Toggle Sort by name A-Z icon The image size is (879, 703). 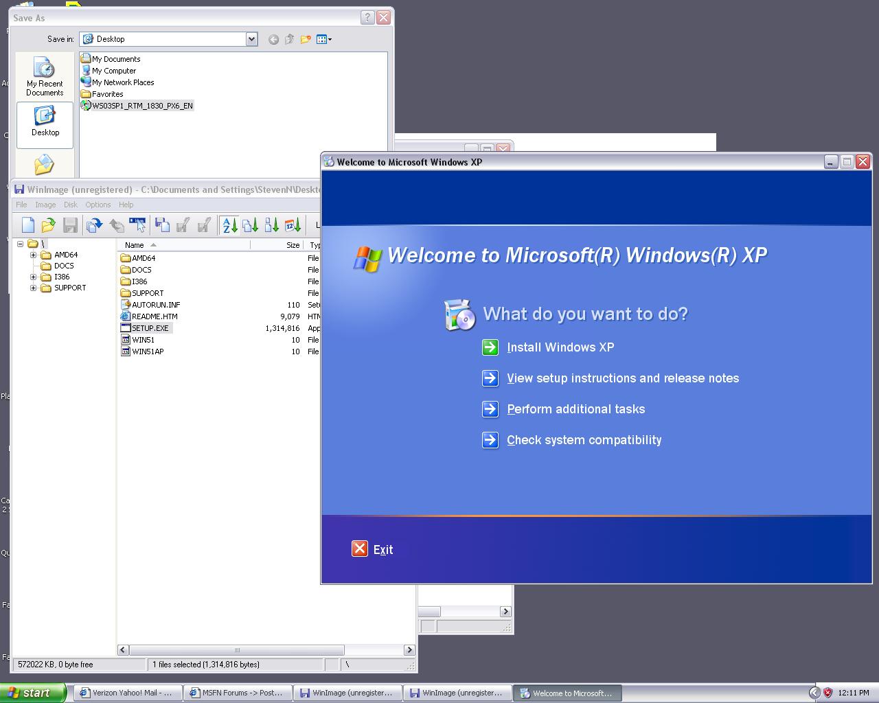pos(229,224)
